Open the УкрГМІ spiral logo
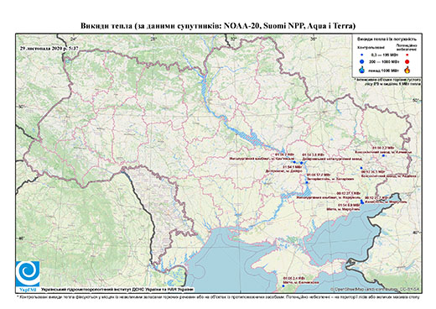Screen dimensions: 436x309 [28, 274]
